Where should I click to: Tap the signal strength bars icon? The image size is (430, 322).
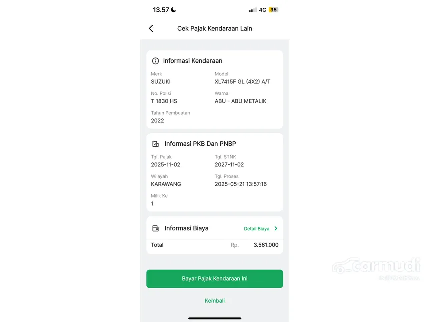[253, 10]
